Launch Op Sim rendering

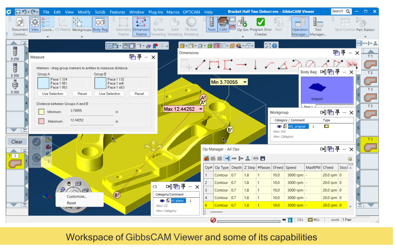[x=243, y=25]
